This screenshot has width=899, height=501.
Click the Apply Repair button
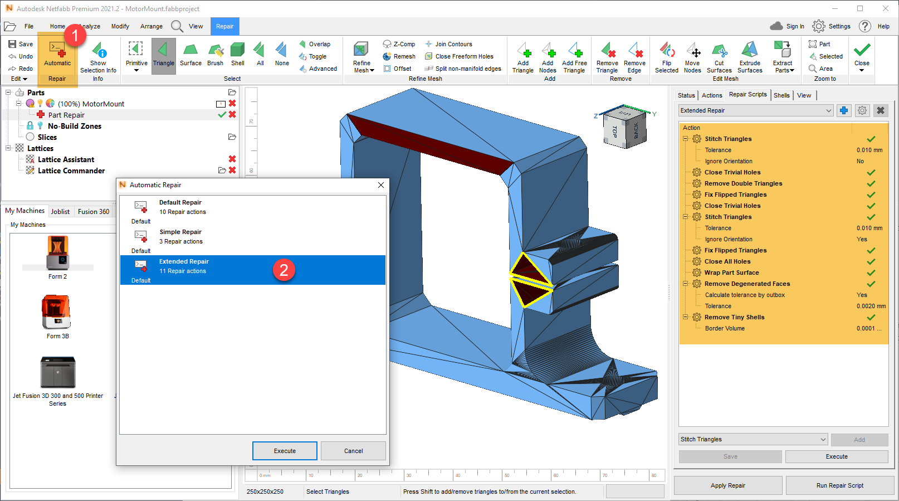coord(728,485)
